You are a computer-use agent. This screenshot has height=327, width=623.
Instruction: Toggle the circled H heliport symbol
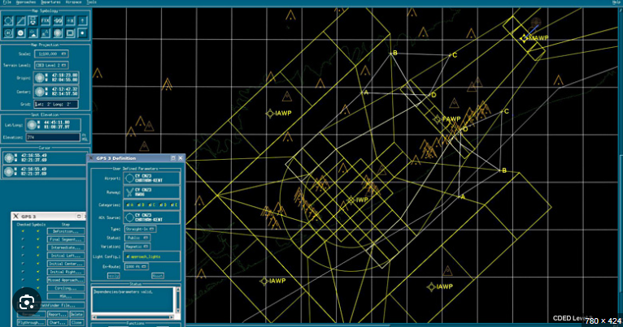(x=8, y=33)
